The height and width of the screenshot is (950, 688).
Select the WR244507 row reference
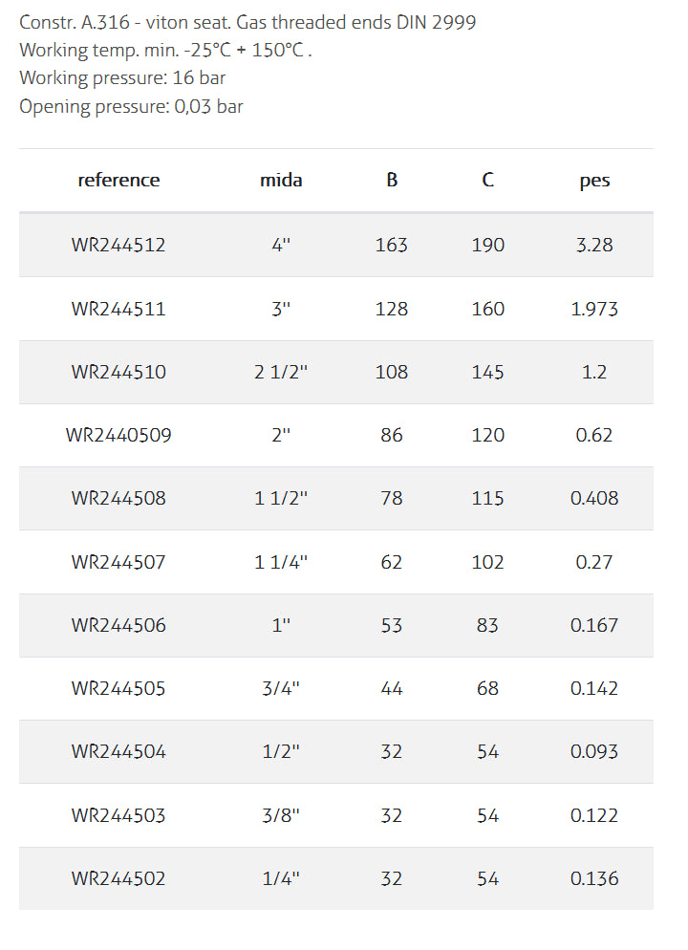tap(118, 562)
